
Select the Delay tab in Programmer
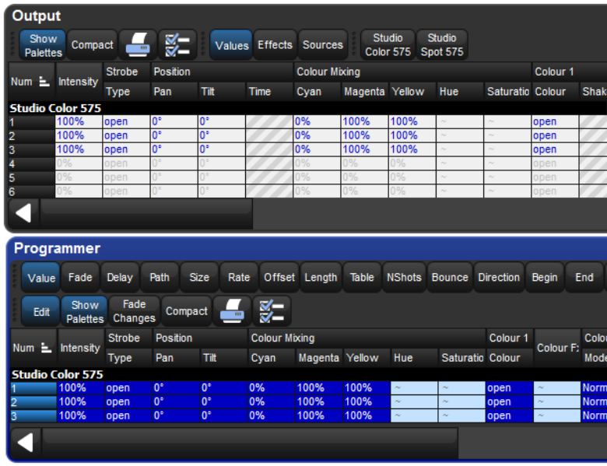[120, 278]
